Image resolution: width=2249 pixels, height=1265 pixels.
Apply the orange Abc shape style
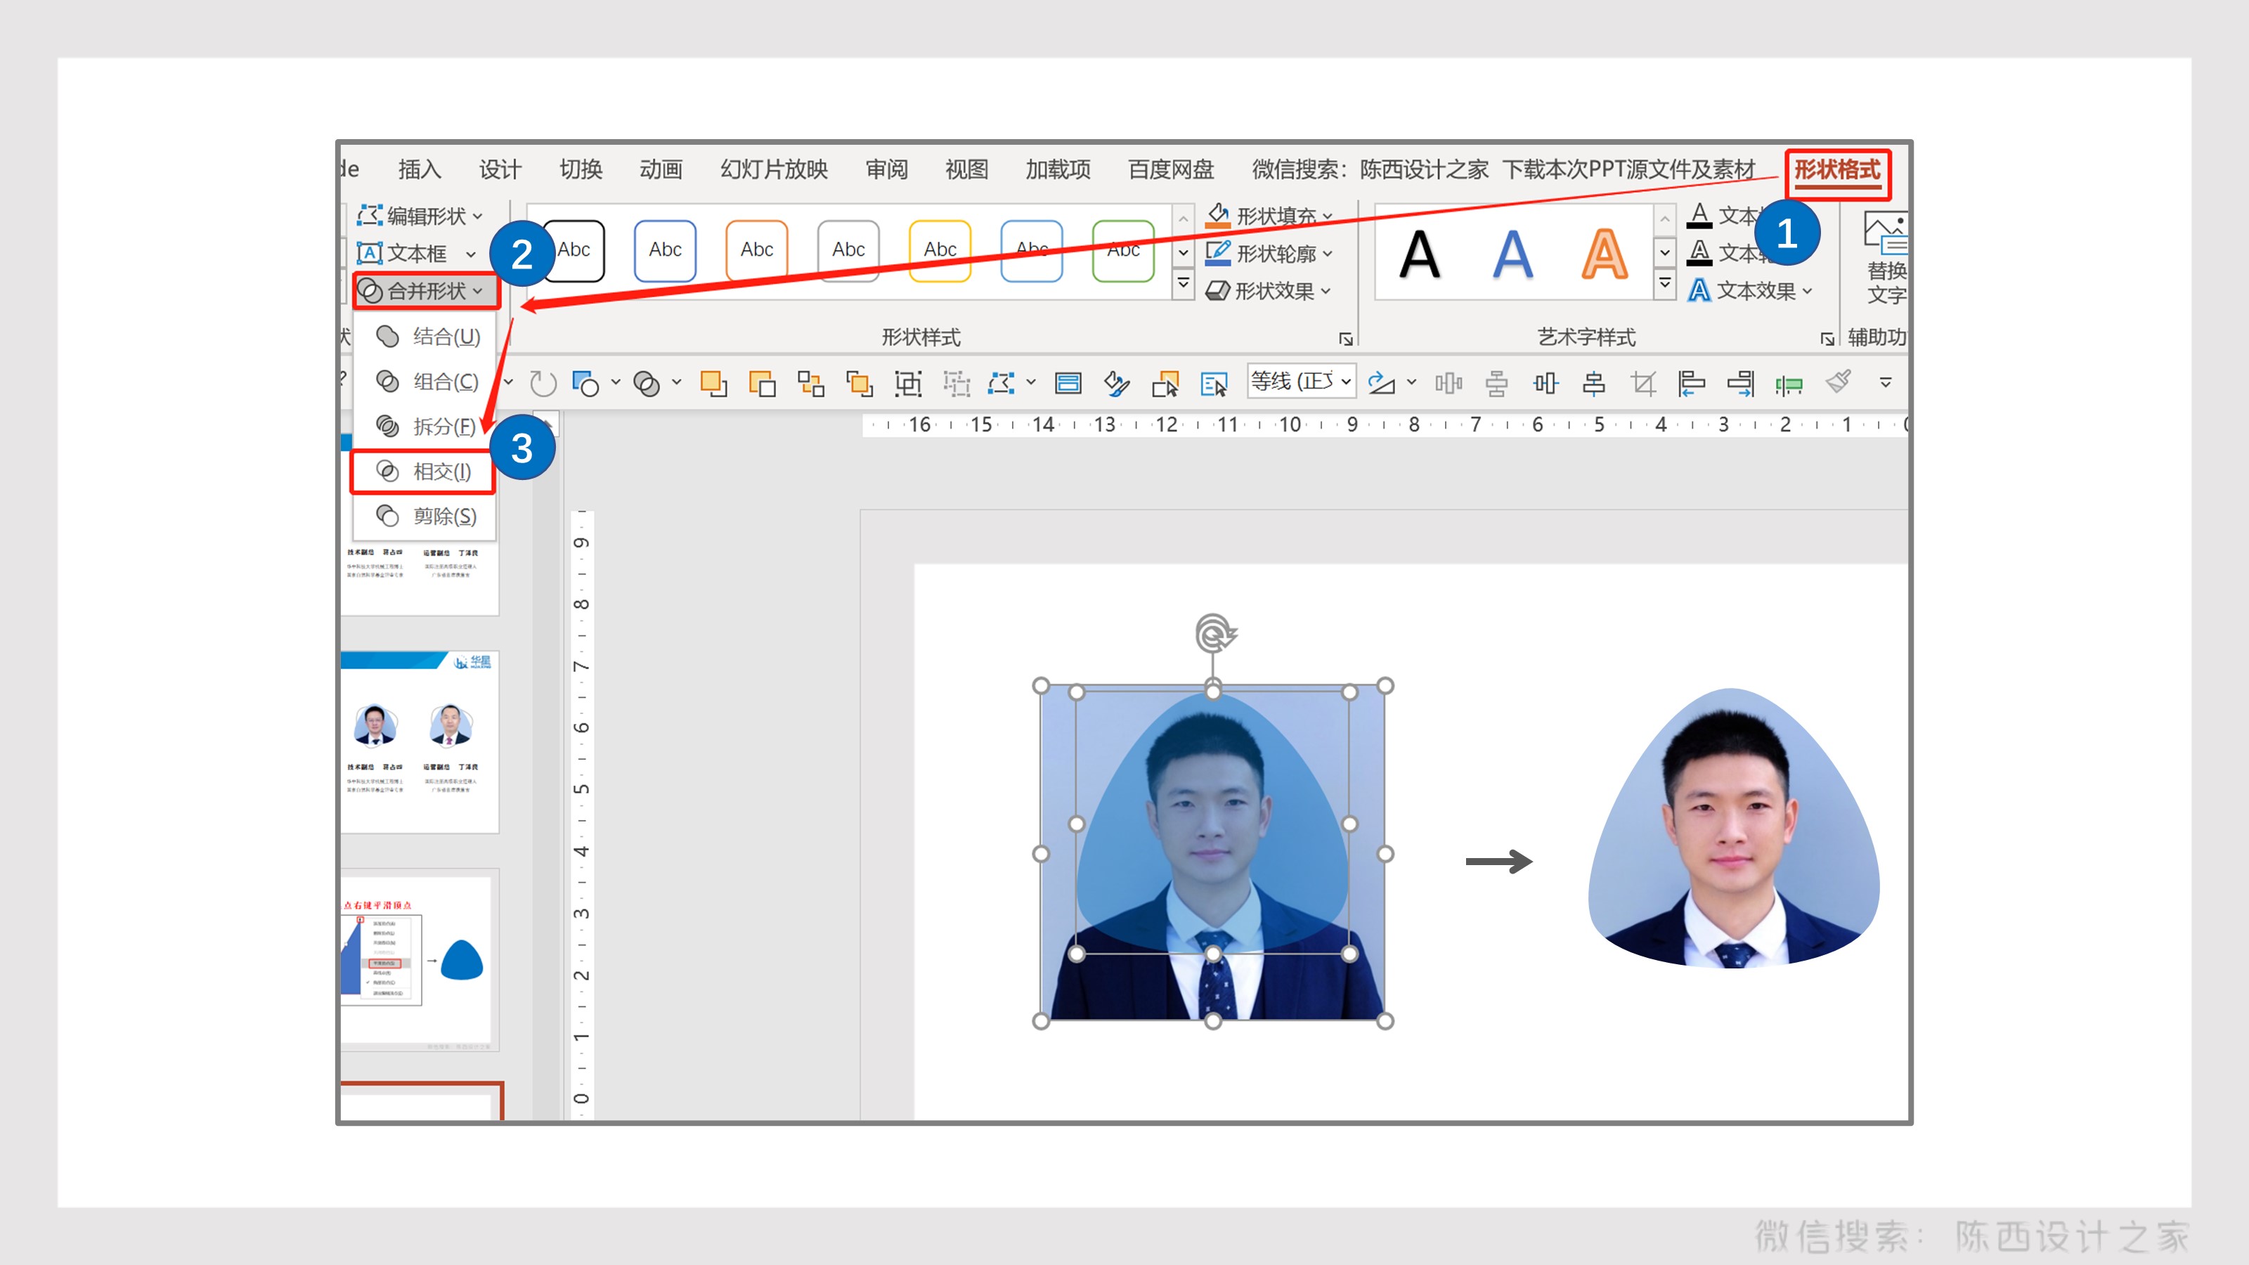pyautogui.click(x=756, y=251)
